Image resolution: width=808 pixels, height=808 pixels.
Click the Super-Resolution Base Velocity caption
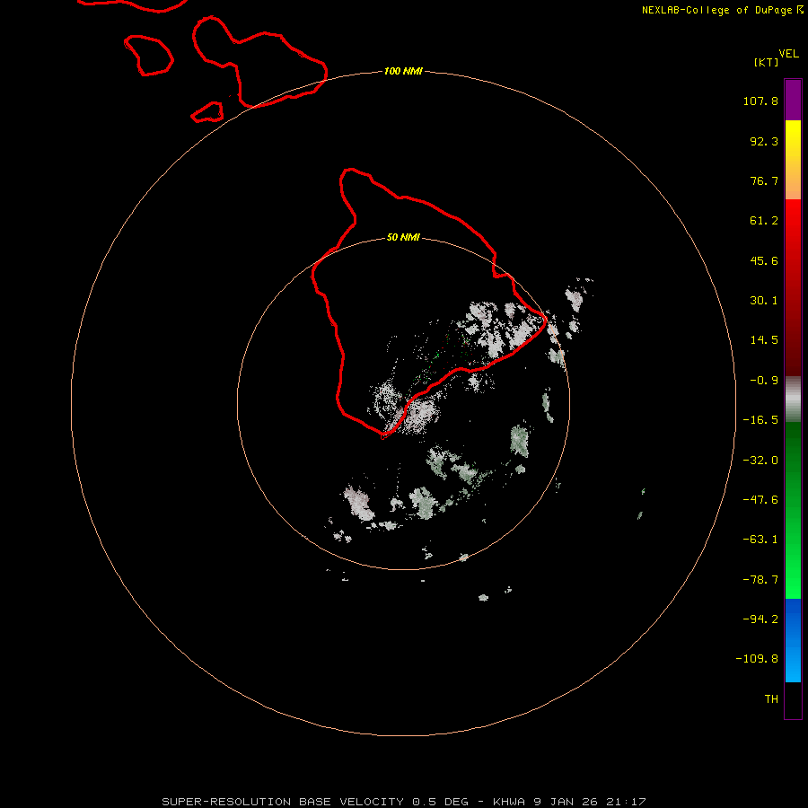pos(404,802)
